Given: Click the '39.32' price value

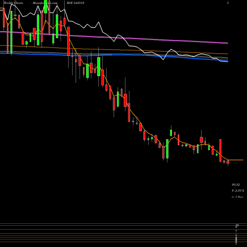Looking at the screenshot, I should pyautogui.click(x=236, y=185).
